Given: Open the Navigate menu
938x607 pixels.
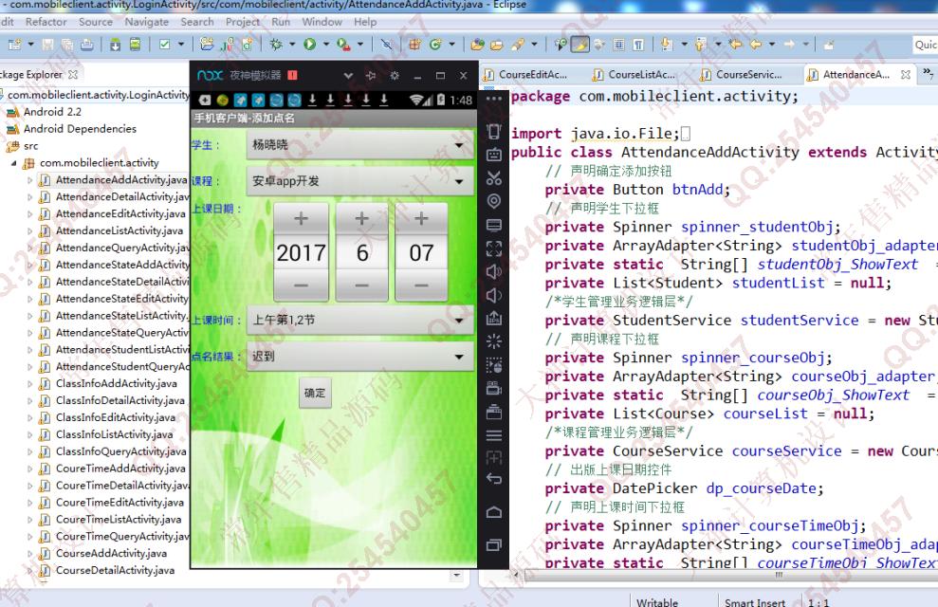Looking at the screenshot, I should tap(147, 22).
